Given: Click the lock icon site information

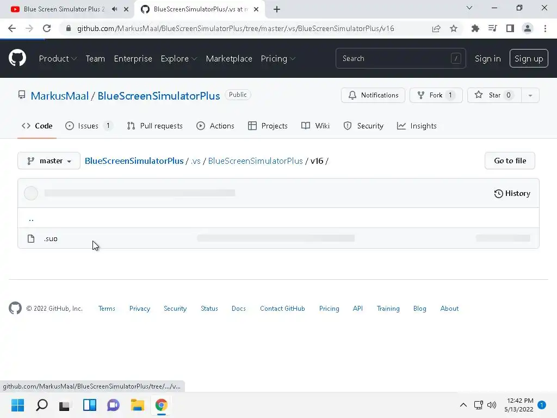Looking at the screenshot, I should 69,28.
